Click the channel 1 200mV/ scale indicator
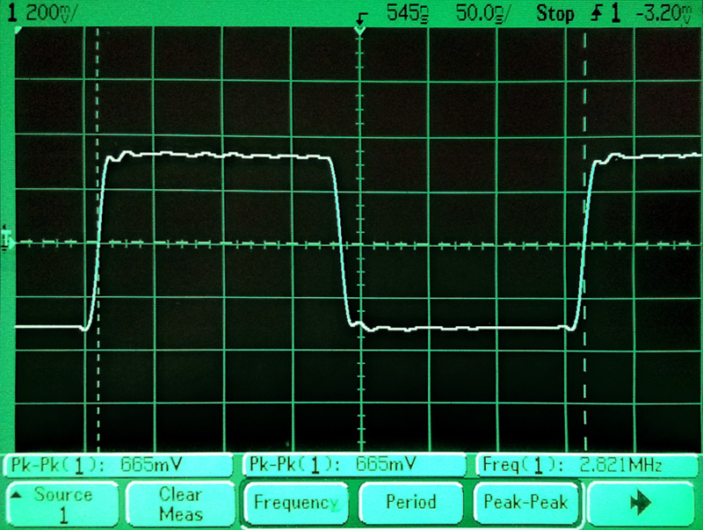 40,12
